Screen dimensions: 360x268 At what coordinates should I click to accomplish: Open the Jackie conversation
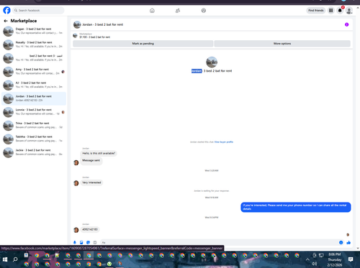point(34,152)
